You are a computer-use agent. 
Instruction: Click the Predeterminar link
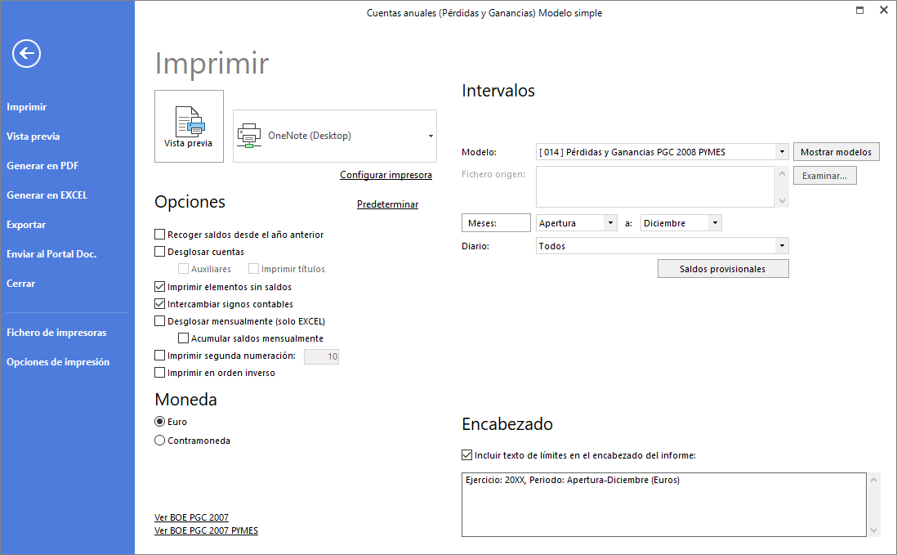click(x=388, y=204)
